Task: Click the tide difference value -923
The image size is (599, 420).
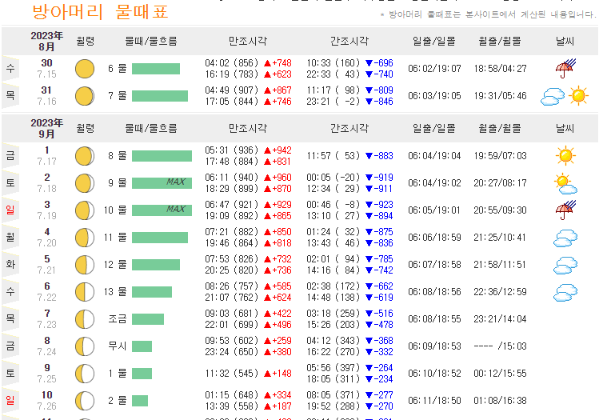Action: (384, 205)
